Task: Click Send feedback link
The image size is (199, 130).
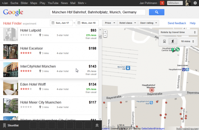Action: point(177,23)
